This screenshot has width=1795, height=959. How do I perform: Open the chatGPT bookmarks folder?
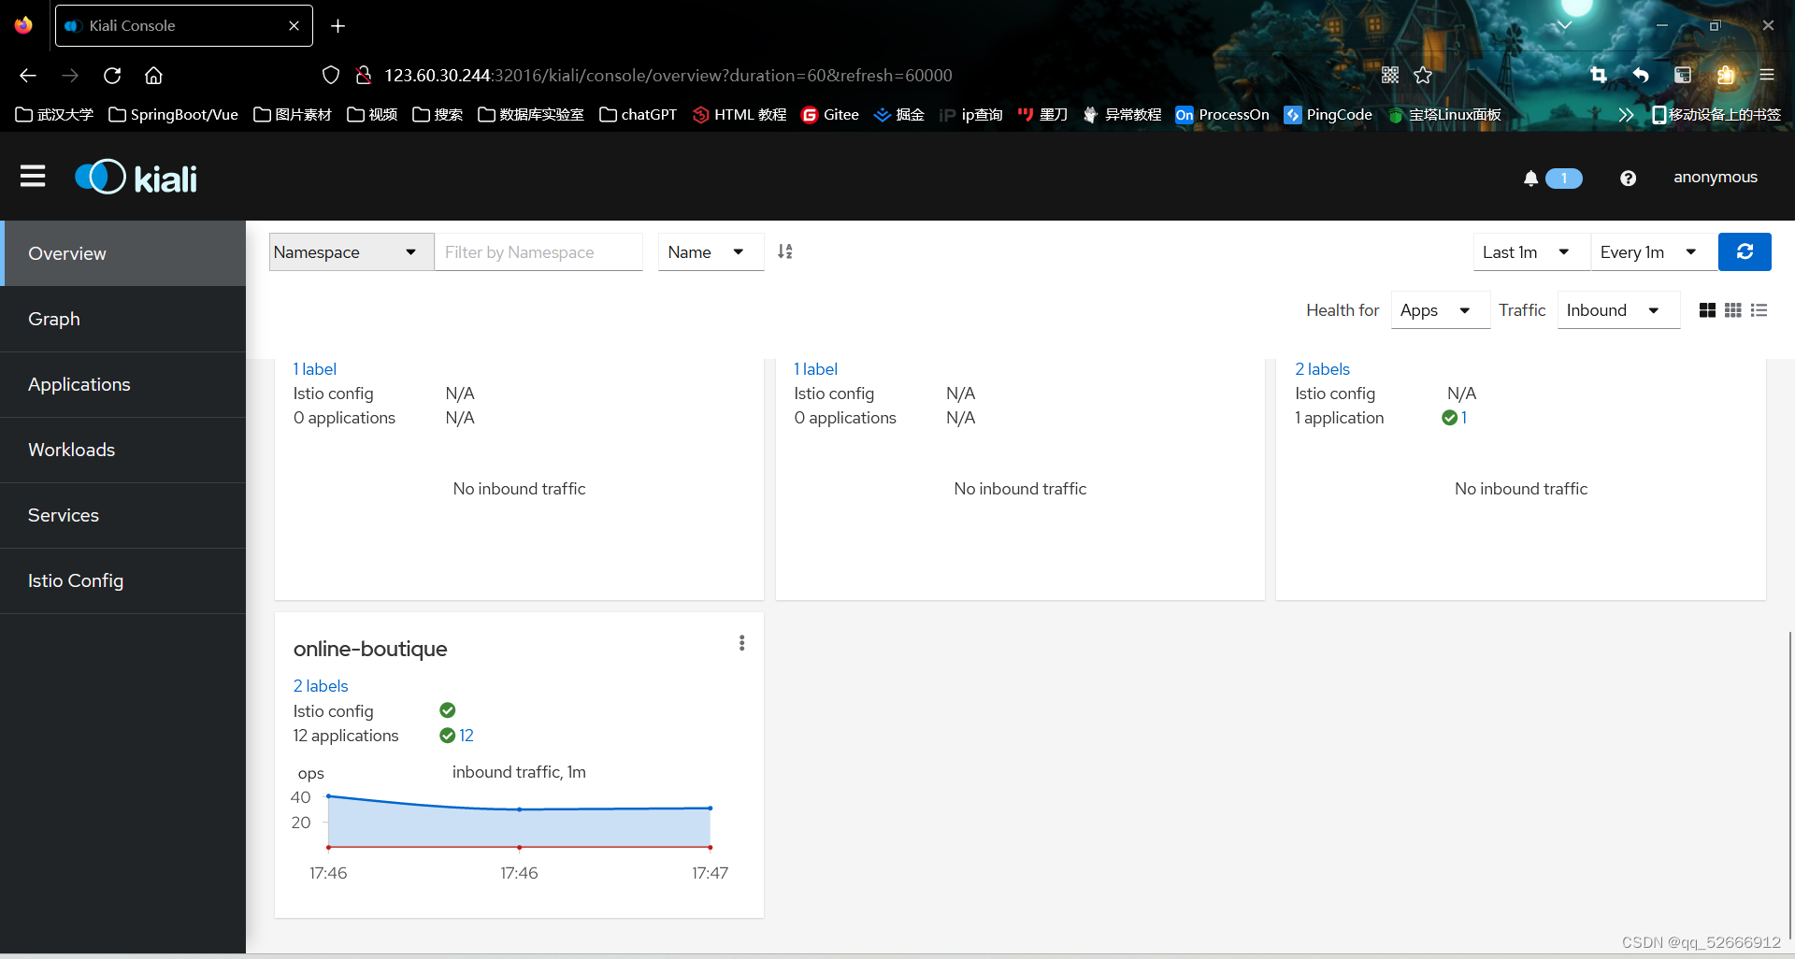click(639, 115)
